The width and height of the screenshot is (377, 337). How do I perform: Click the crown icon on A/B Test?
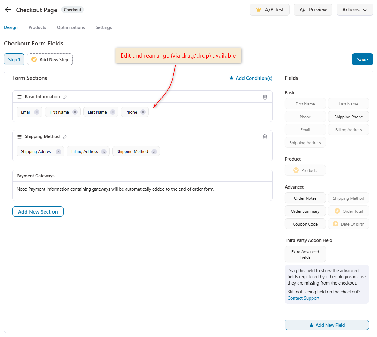click(x=259, y=10)
